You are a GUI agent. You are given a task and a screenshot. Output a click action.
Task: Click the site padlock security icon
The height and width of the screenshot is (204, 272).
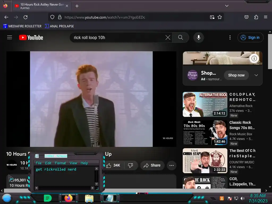60,17
